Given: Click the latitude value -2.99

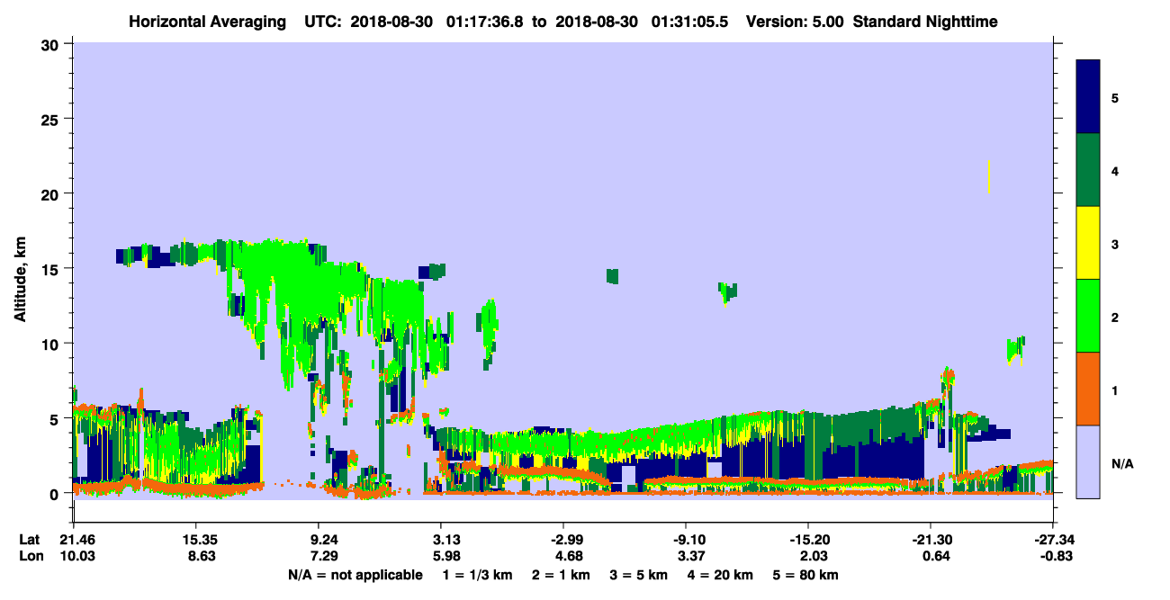Looking at the screenshot, I should click(x=562, y=539).
